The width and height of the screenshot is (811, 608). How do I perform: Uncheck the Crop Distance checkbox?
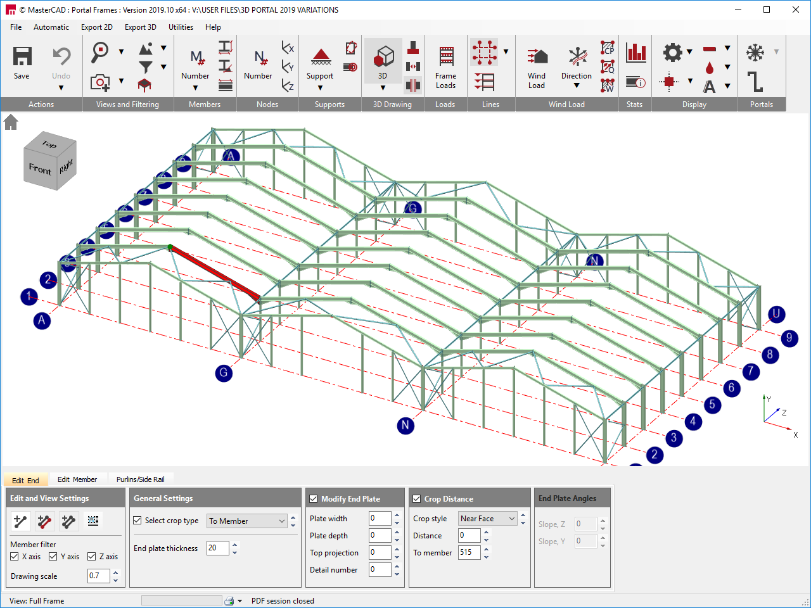coord(417,499)
